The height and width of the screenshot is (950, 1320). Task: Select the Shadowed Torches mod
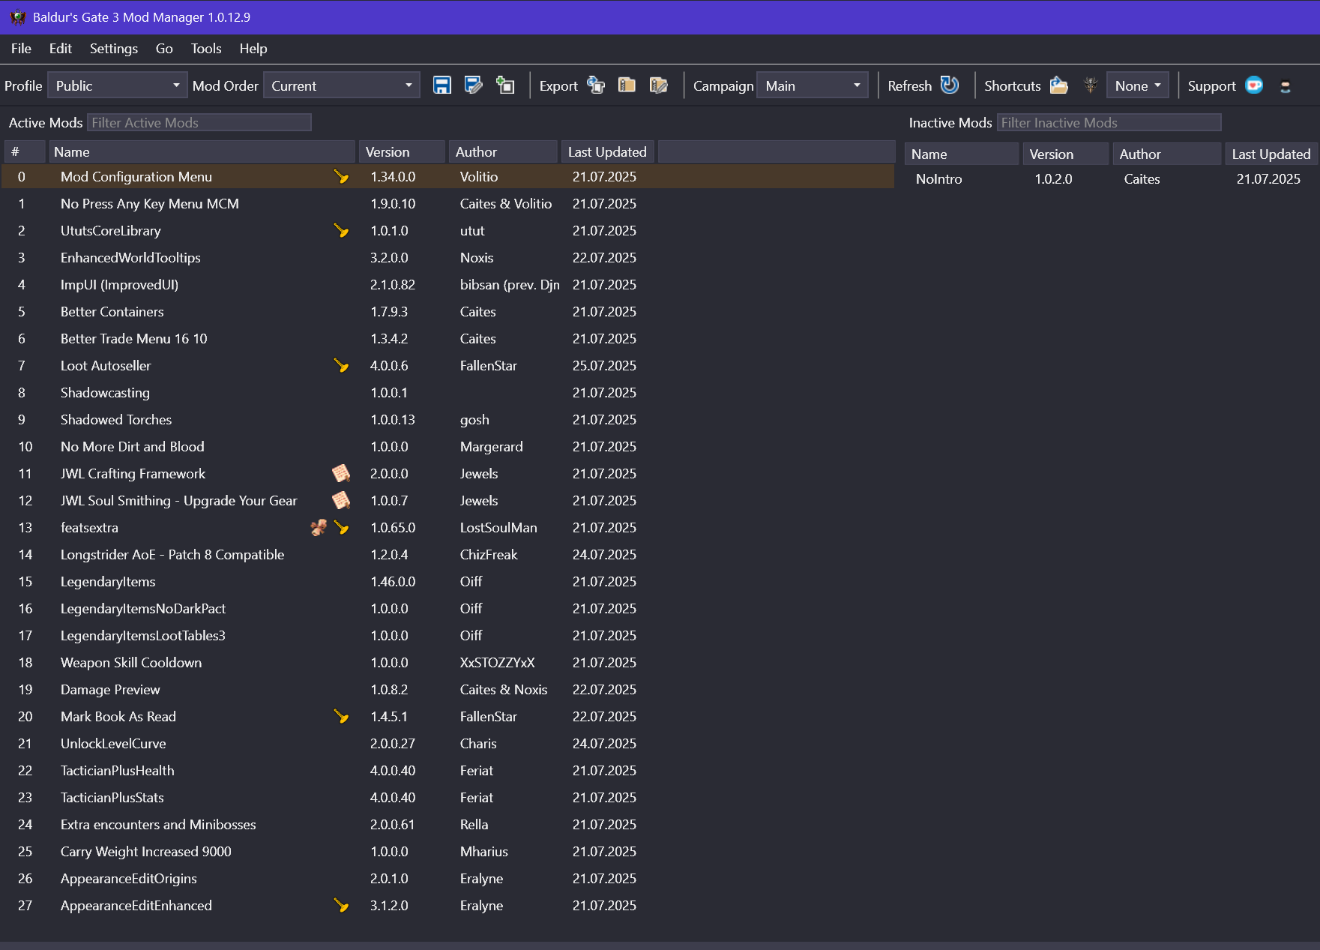pyautogui.click(x=449, y=420)
